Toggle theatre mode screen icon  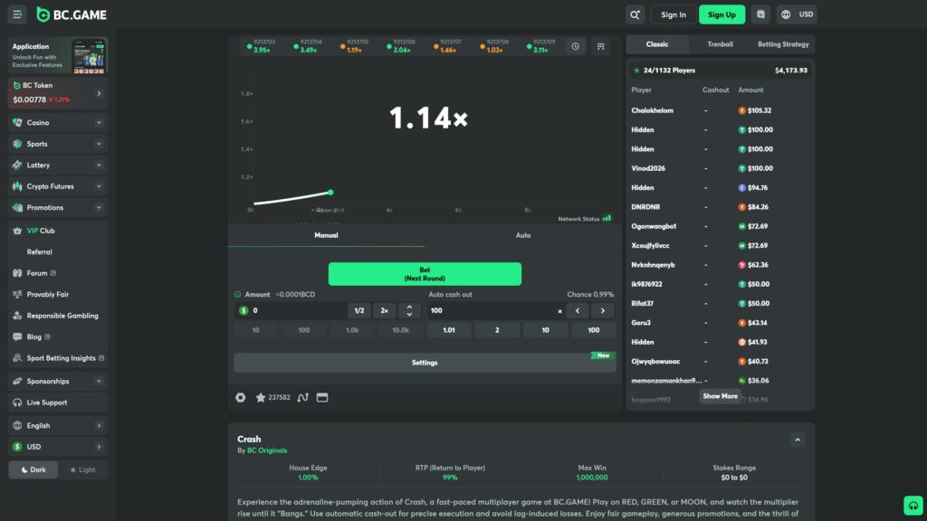coord(322,398)
